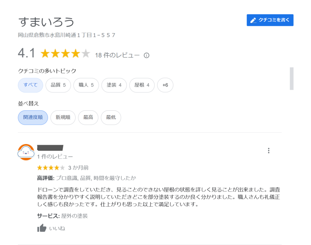The width and height of the screenshot is (311, 245).
Task: Click the reviewer's four-star rating
Action: [x=51, y=168]
